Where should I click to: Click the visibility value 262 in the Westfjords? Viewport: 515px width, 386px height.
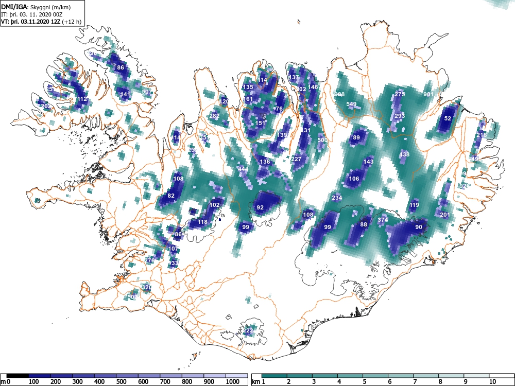click(x=46, y=107)
